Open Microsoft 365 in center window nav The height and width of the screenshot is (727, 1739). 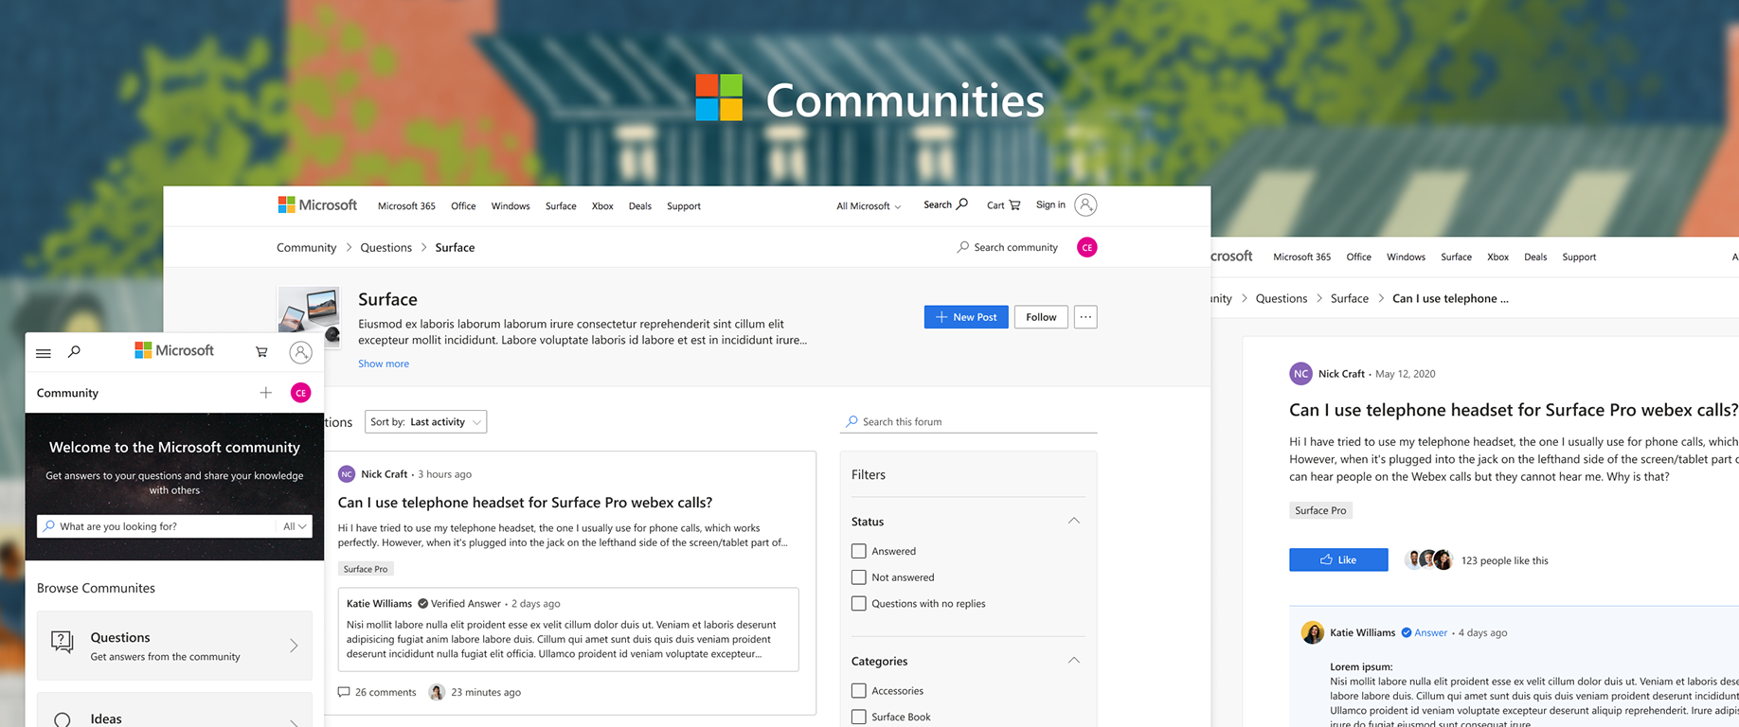(x=406, y=205)
